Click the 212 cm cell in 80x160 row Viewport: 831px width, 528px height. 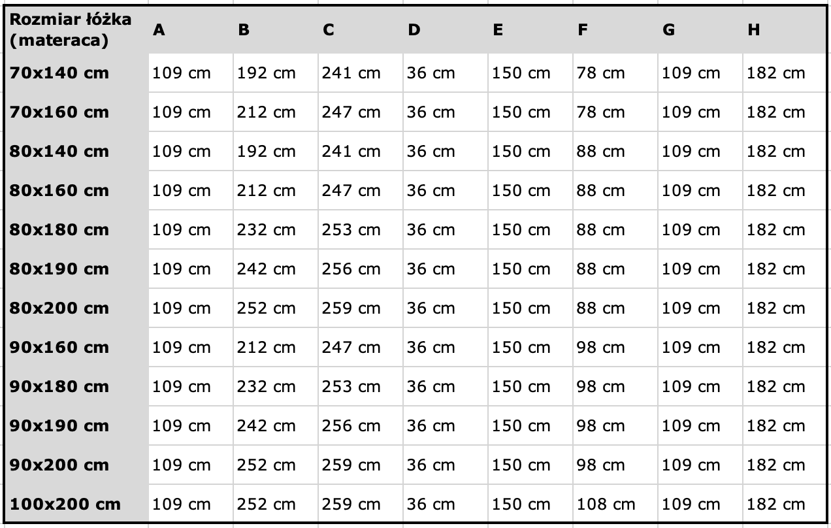(x=276, y=191)
